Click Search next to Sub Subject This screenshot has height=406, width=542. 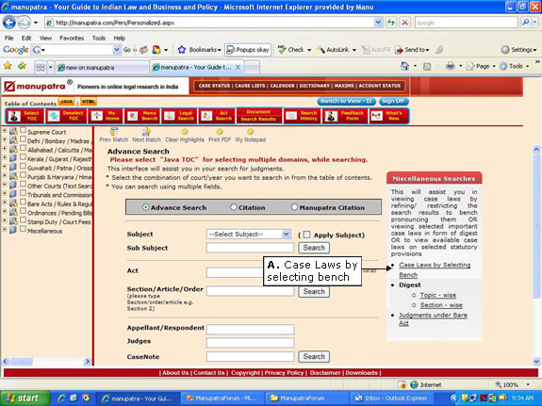tap(314, 248)
